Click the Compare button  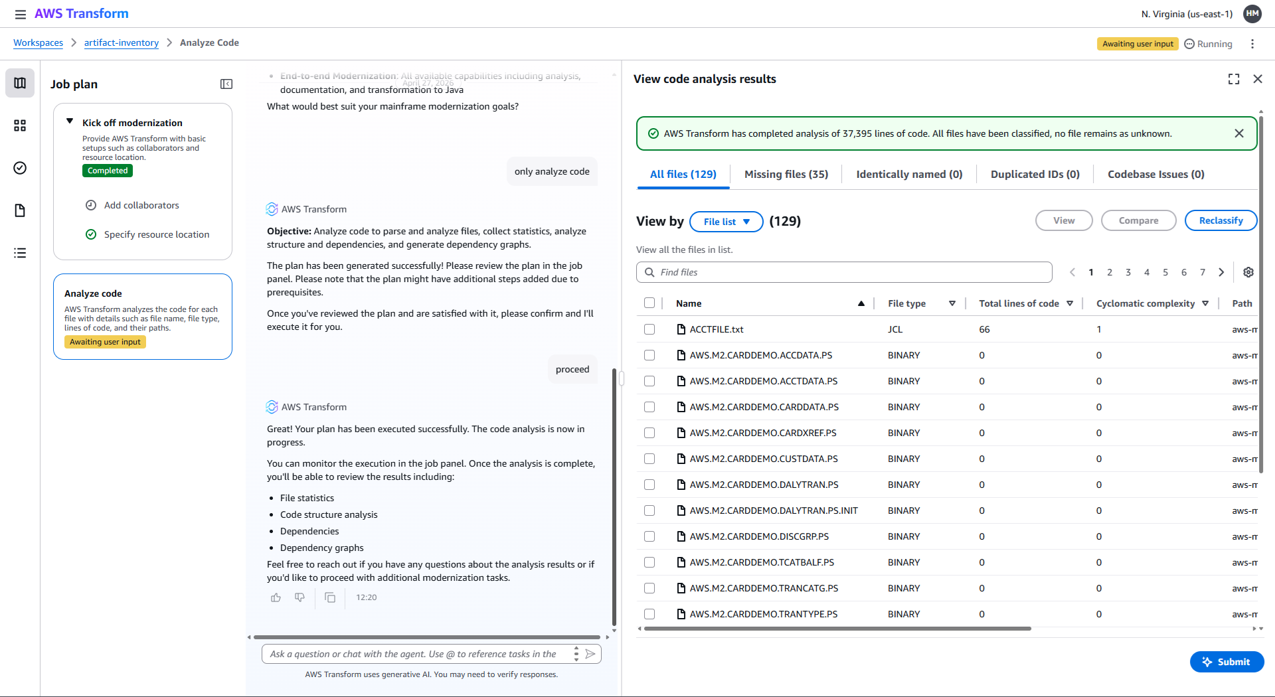point(1138,220)
